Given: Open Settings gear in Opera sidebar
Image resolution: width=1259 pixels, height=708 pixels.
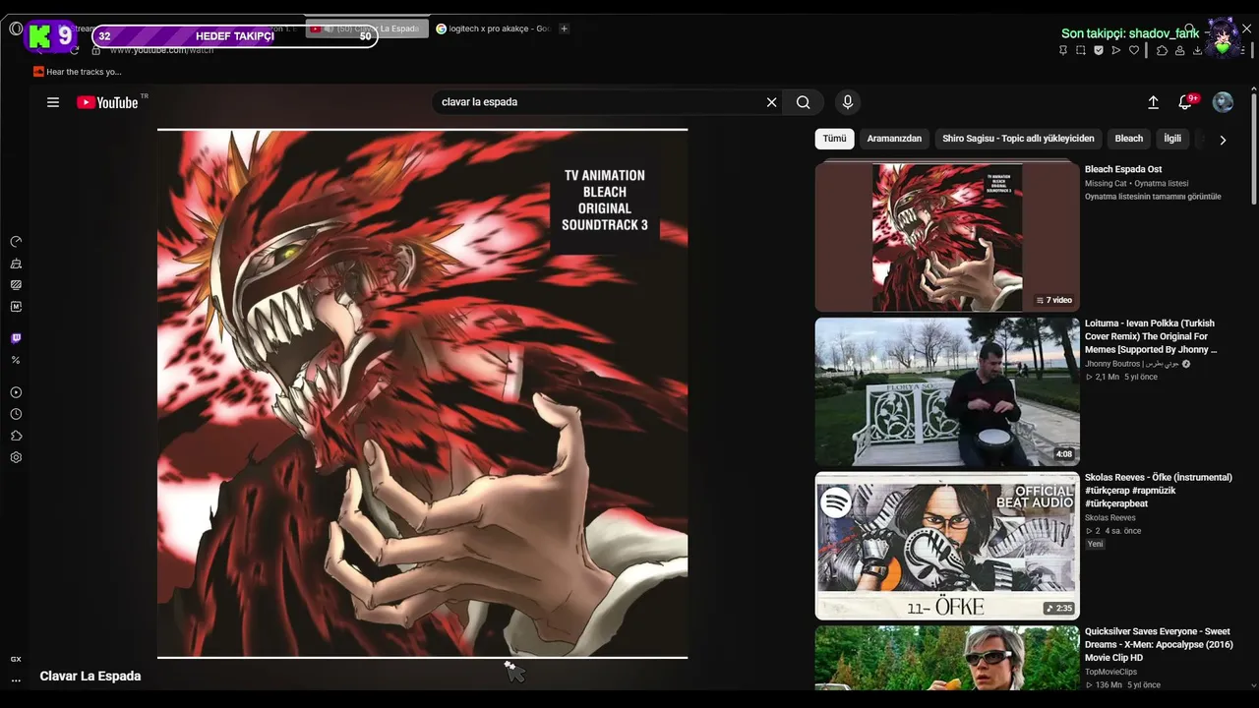Looking at the screenshot, I should 16,457.
